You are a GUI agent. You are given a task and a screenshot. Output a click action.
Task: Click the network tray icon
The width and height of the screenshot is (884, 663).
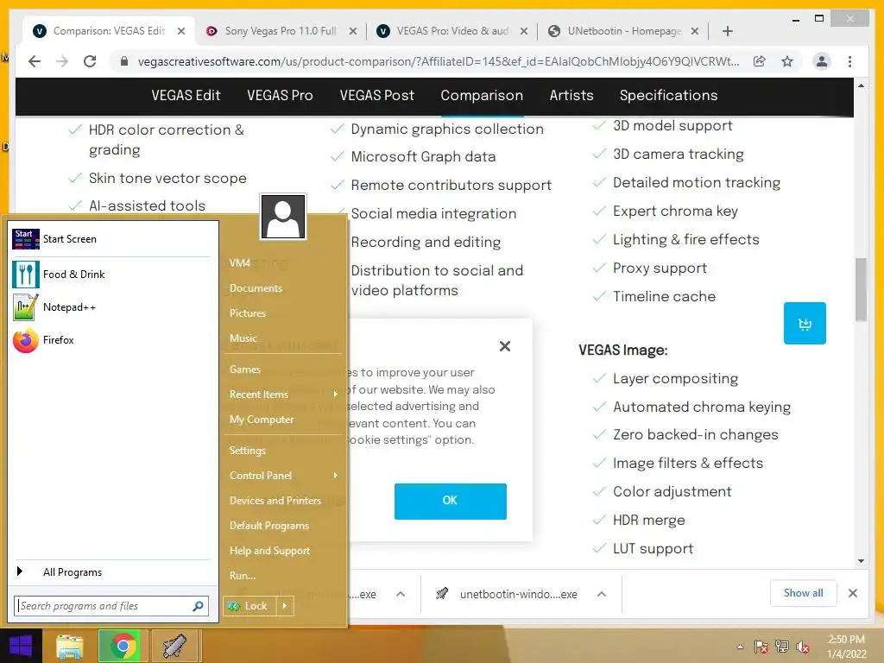point(782,647)
